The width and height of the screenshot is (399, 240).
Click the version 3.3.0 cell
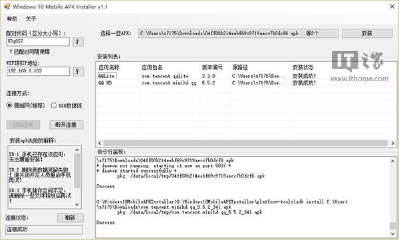[x=208, y=76]
